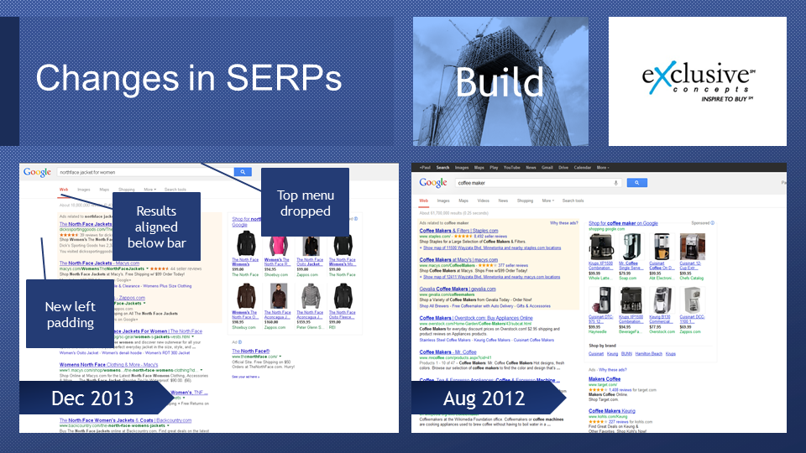This screenshot has width=806, height=453.
Task: Click info icon beside Ad label, Dec 2013
Action: 239,342
